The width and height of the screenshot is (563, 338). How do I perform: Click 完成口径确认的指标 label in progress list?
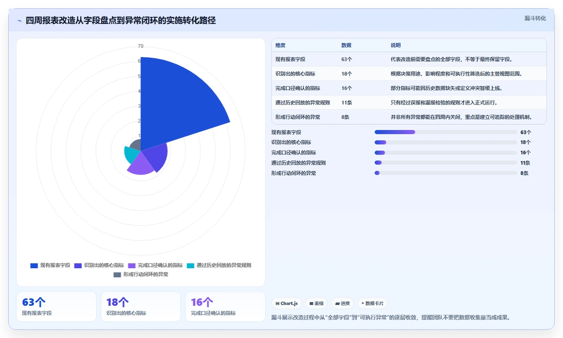click(294, 153)
